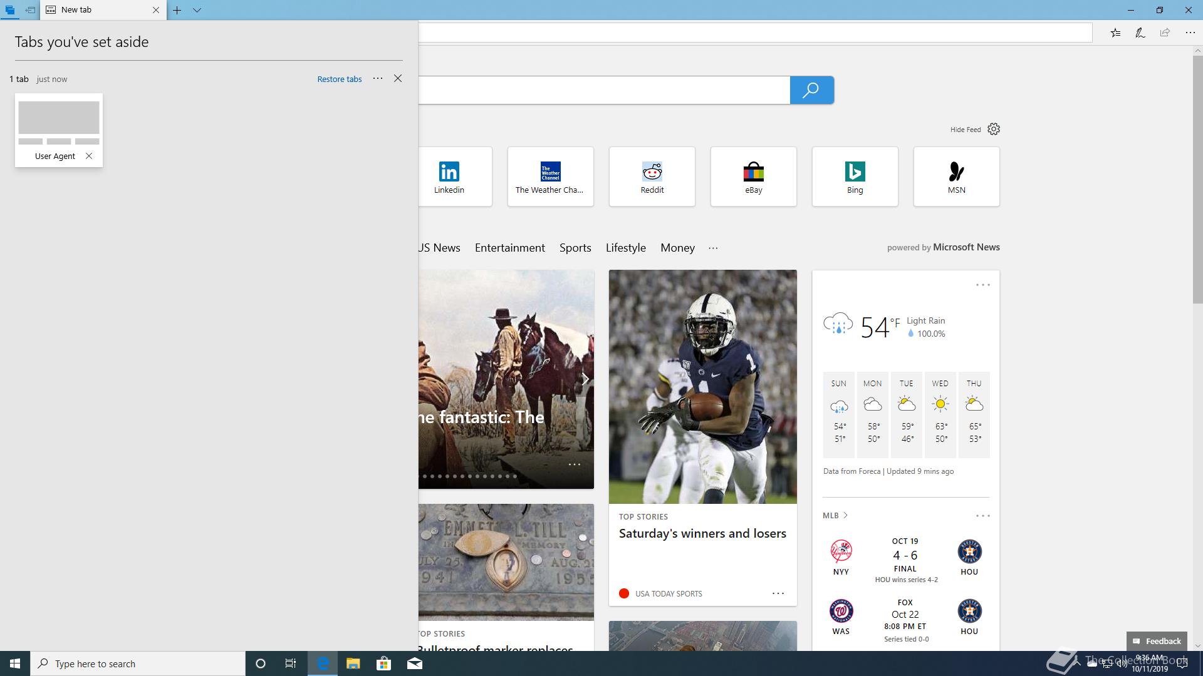Click the Restore tabs link
The image size is (1203, 676).
point(340,79)
